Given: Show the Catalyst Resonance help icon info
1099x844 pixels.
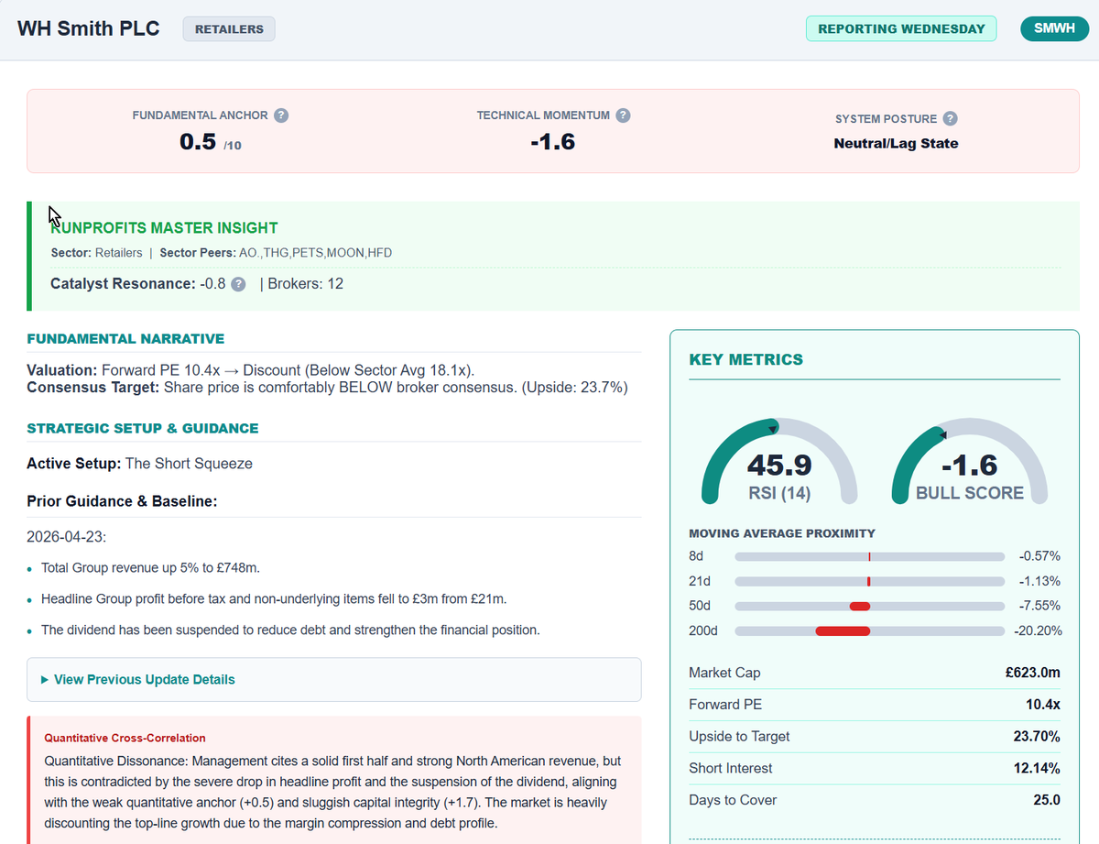Looking at the screenshot, I should pyautogui.click(x=238, y=284).
